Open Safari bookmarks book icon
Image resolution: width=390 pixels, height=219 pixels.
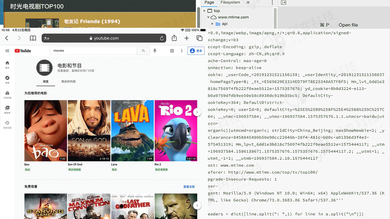click(33, 38)
